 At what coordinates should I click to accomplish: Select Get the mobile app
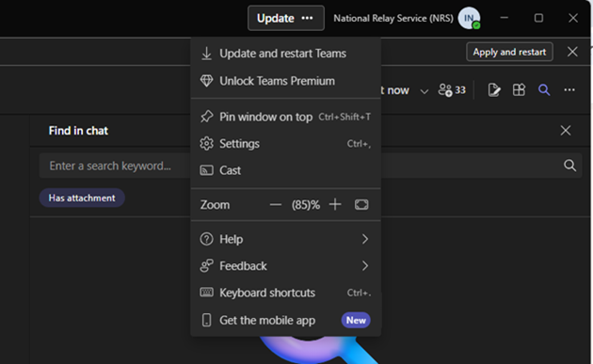[286, 320]
